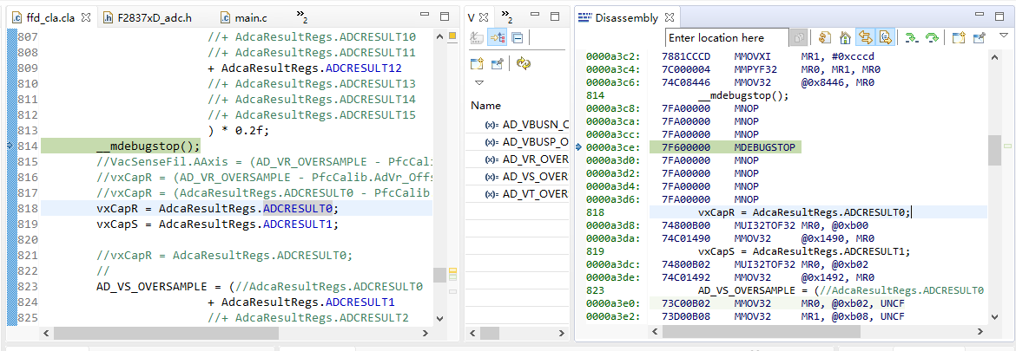Minimize the Variables pane

tap(535, 16)
